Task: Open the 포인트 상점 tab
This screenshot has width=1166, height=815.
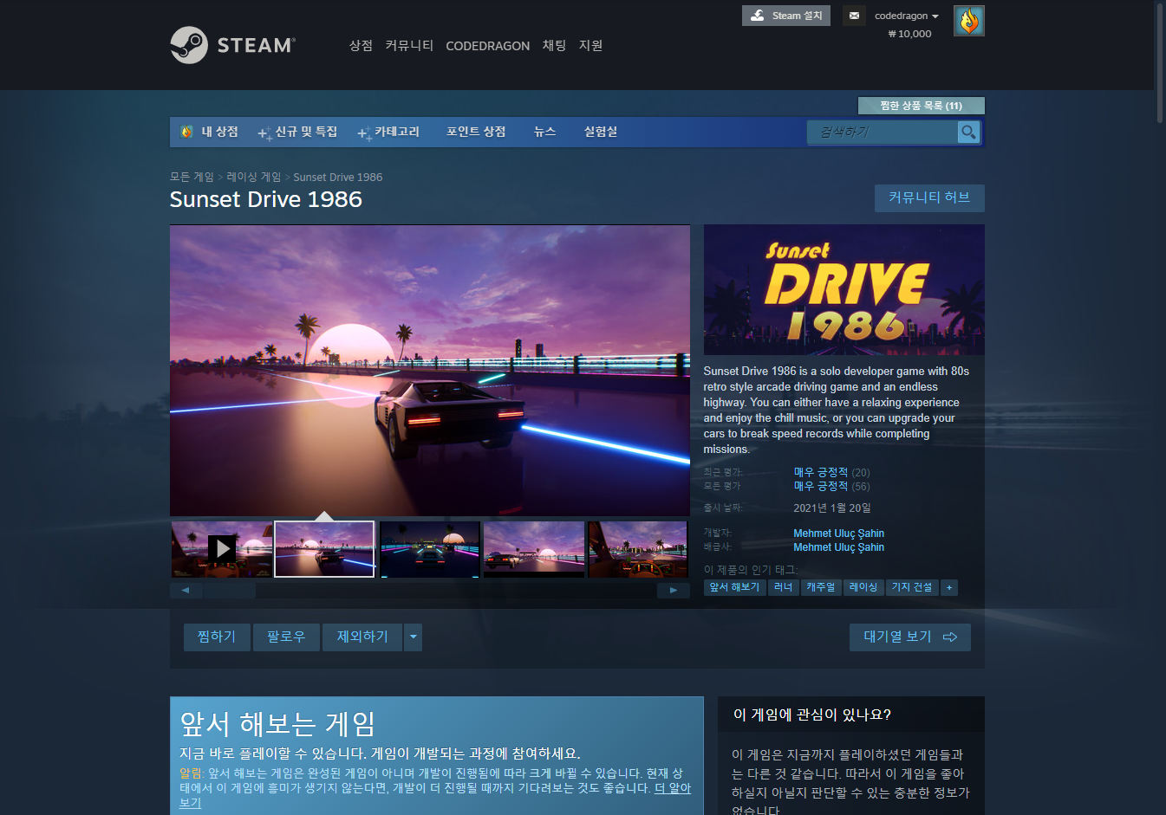Action: pyautogui.click(x=476, y=132)
